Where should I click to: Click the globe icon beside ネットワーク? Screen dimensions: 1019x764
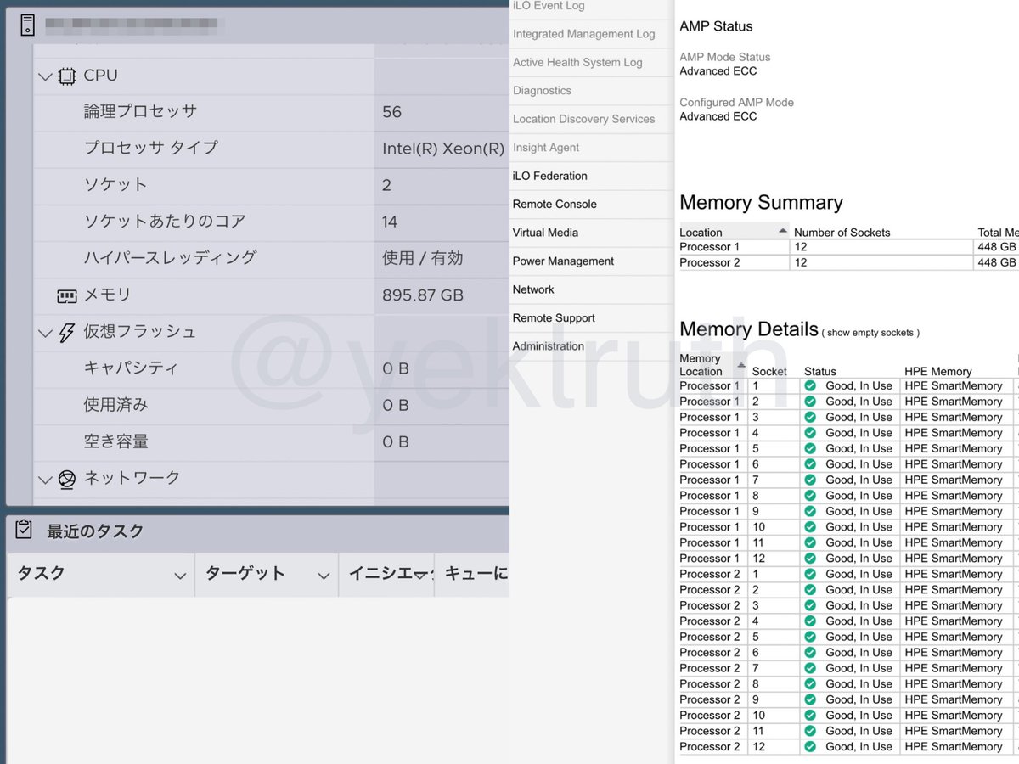[x=66, y=480]
